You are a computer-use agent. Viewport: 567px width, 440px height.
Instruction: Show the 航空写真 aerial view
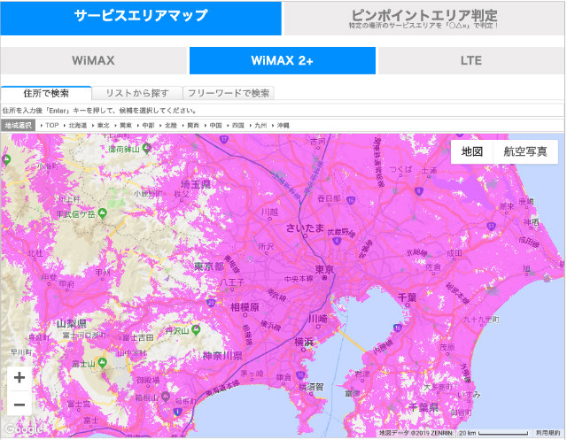point(525,151)
